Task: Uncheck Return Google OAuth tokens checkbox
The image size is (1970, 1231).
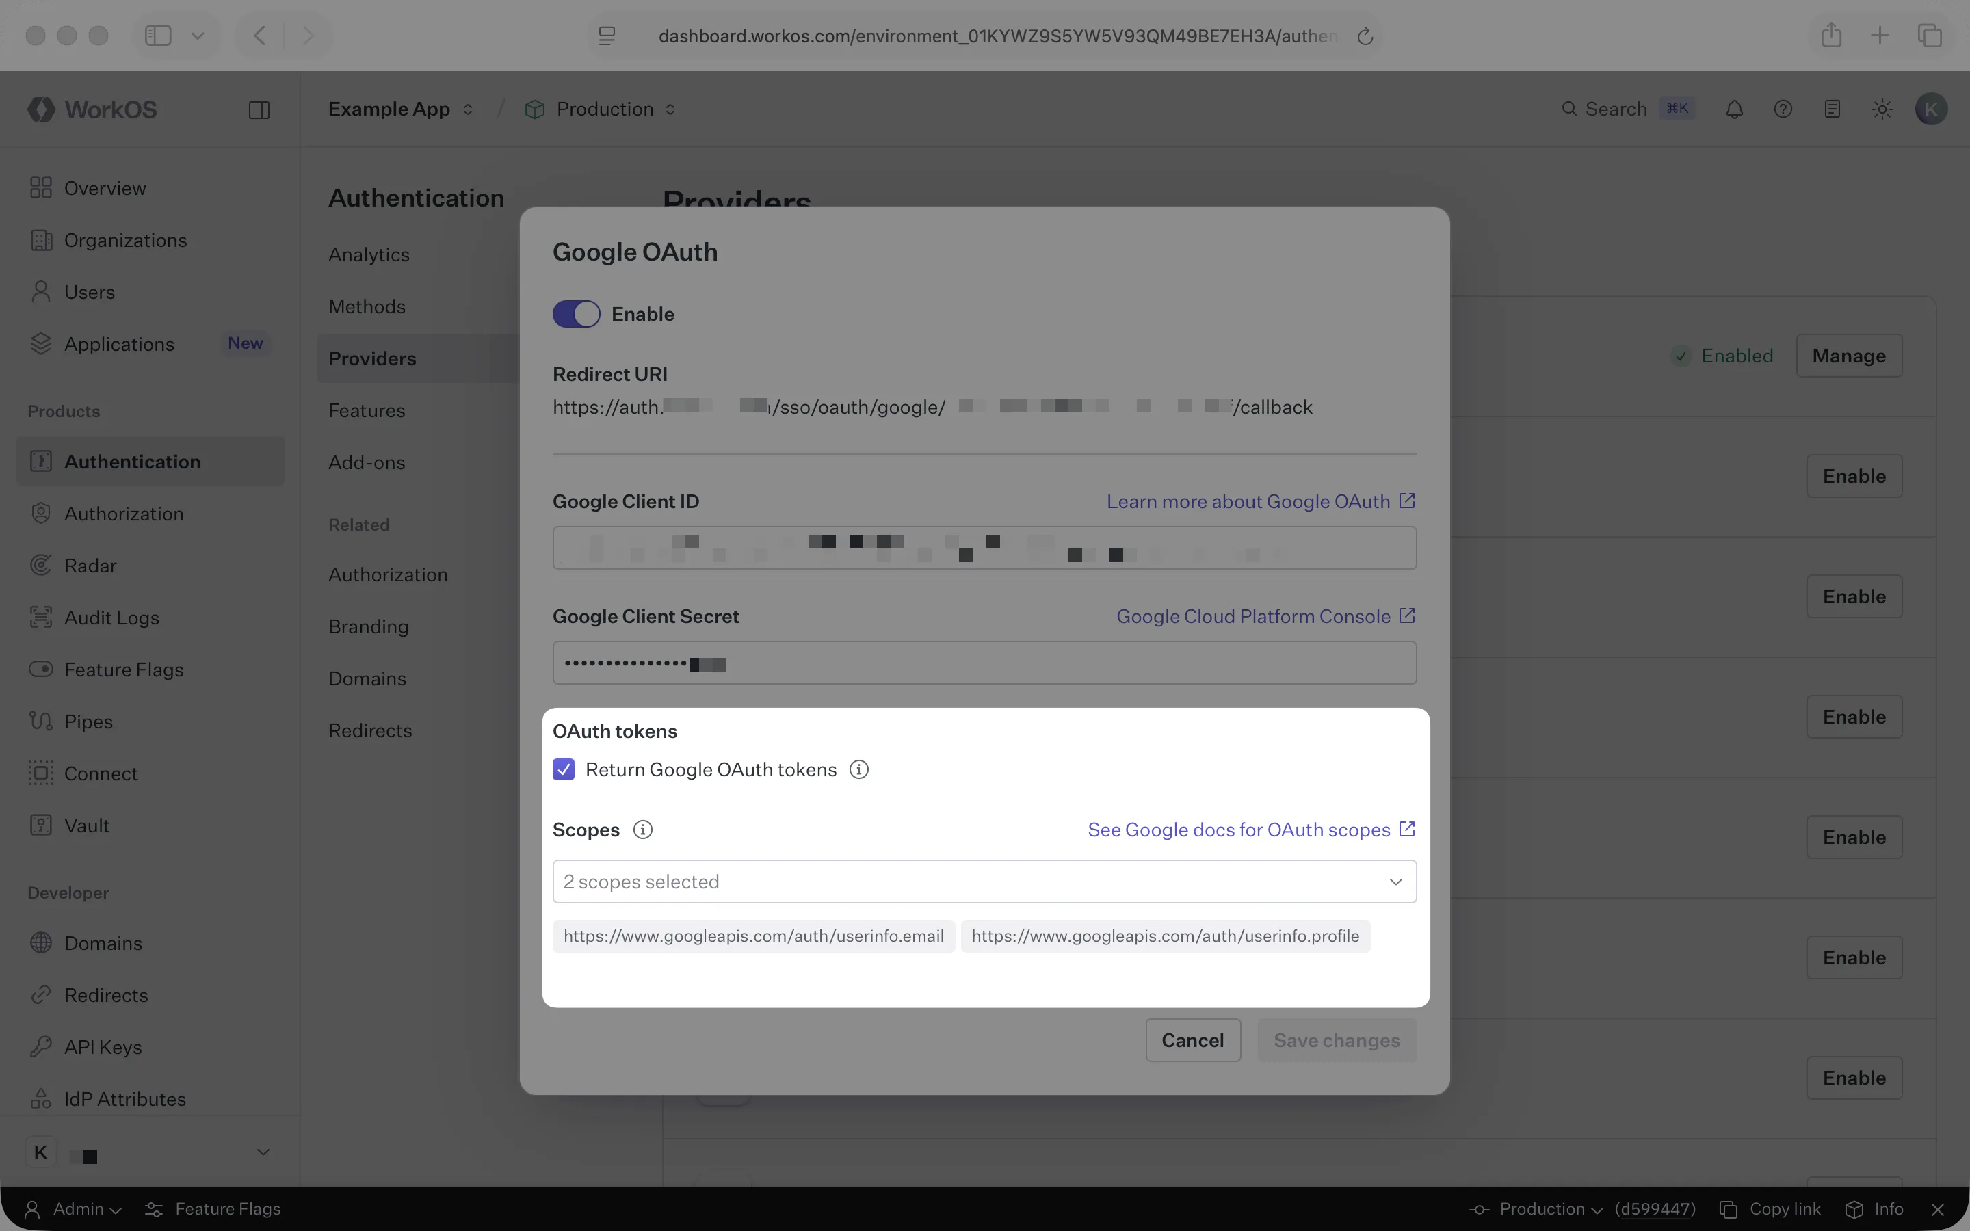Action: point(564,769)
